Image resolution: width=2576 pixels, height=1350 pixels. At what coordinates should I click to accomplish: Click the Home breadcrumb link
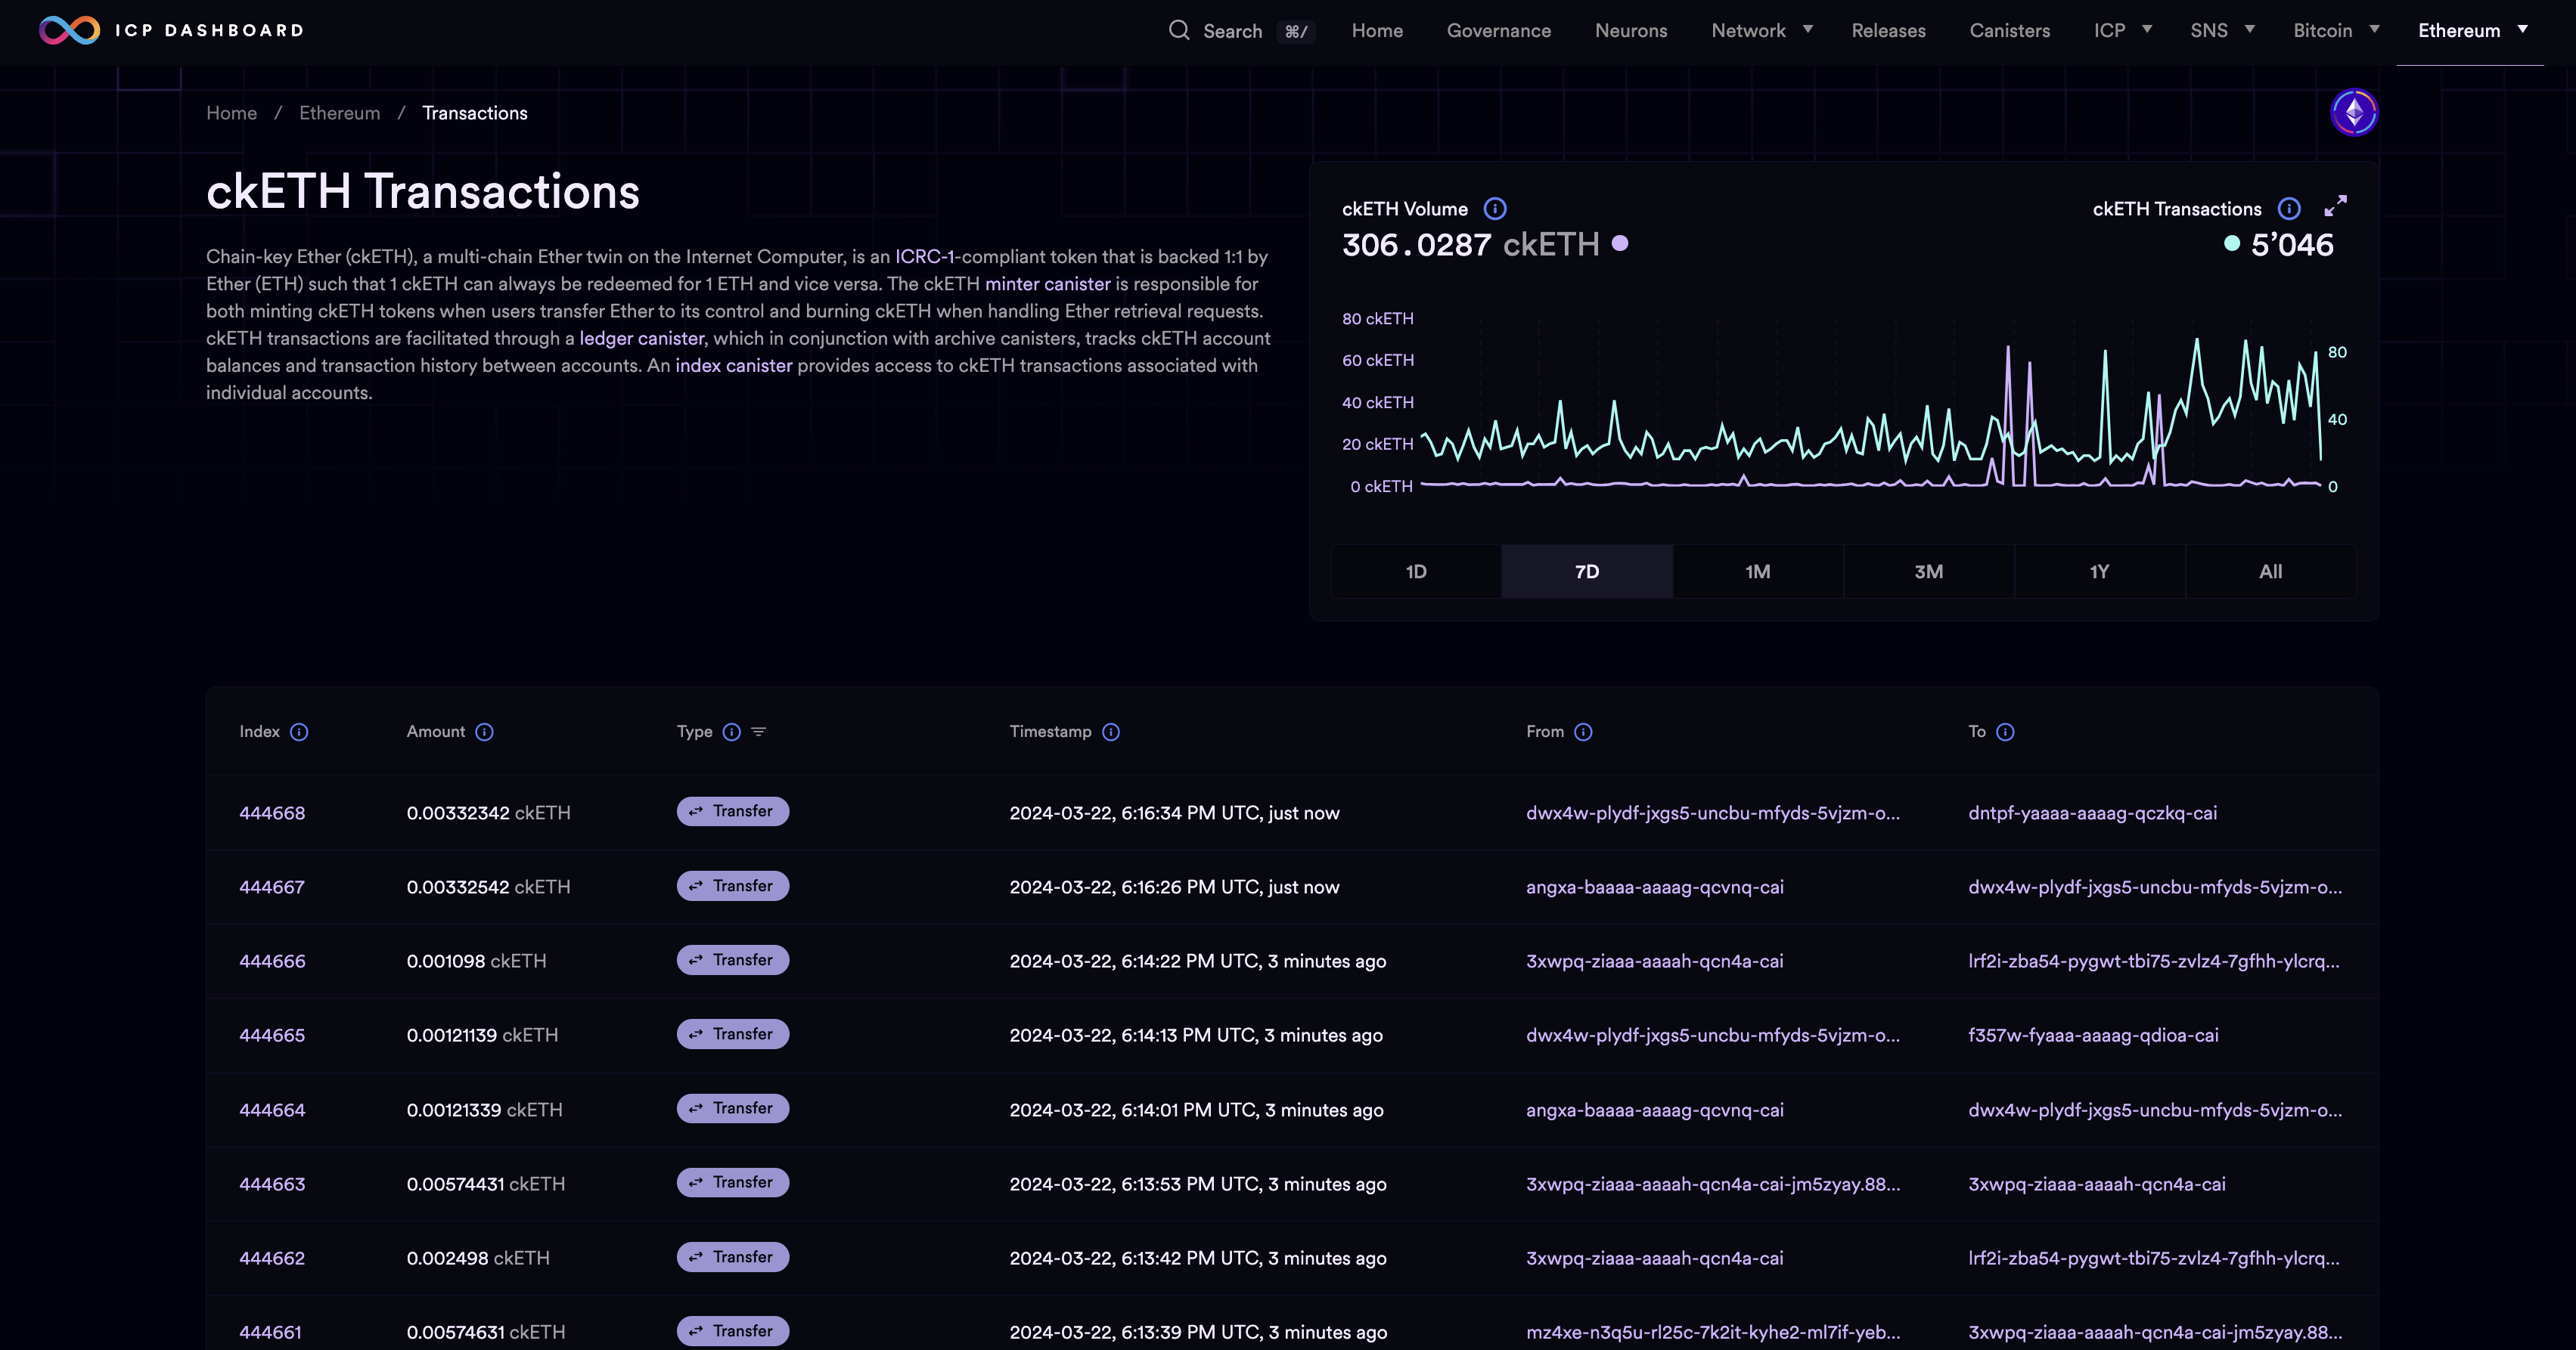pos(231,113)
